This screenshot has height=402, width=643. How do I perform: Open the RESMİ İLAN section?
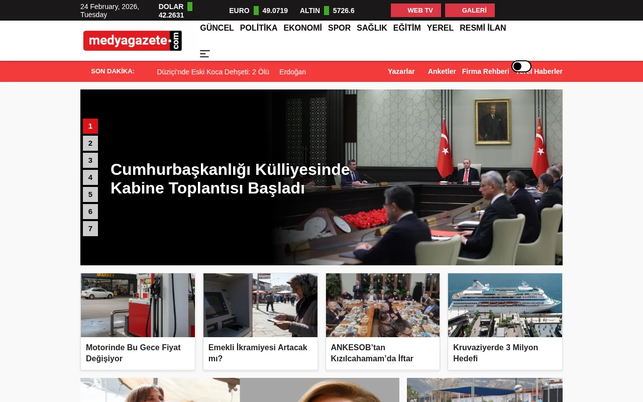[x=482, y=28]
